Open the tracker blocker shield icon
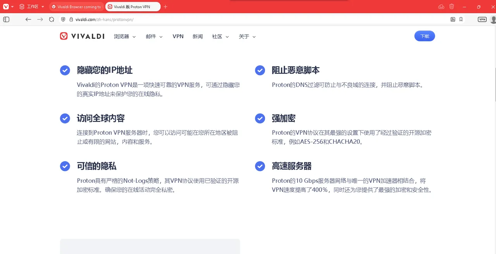496x254 pixels. [x=63, y=19]
